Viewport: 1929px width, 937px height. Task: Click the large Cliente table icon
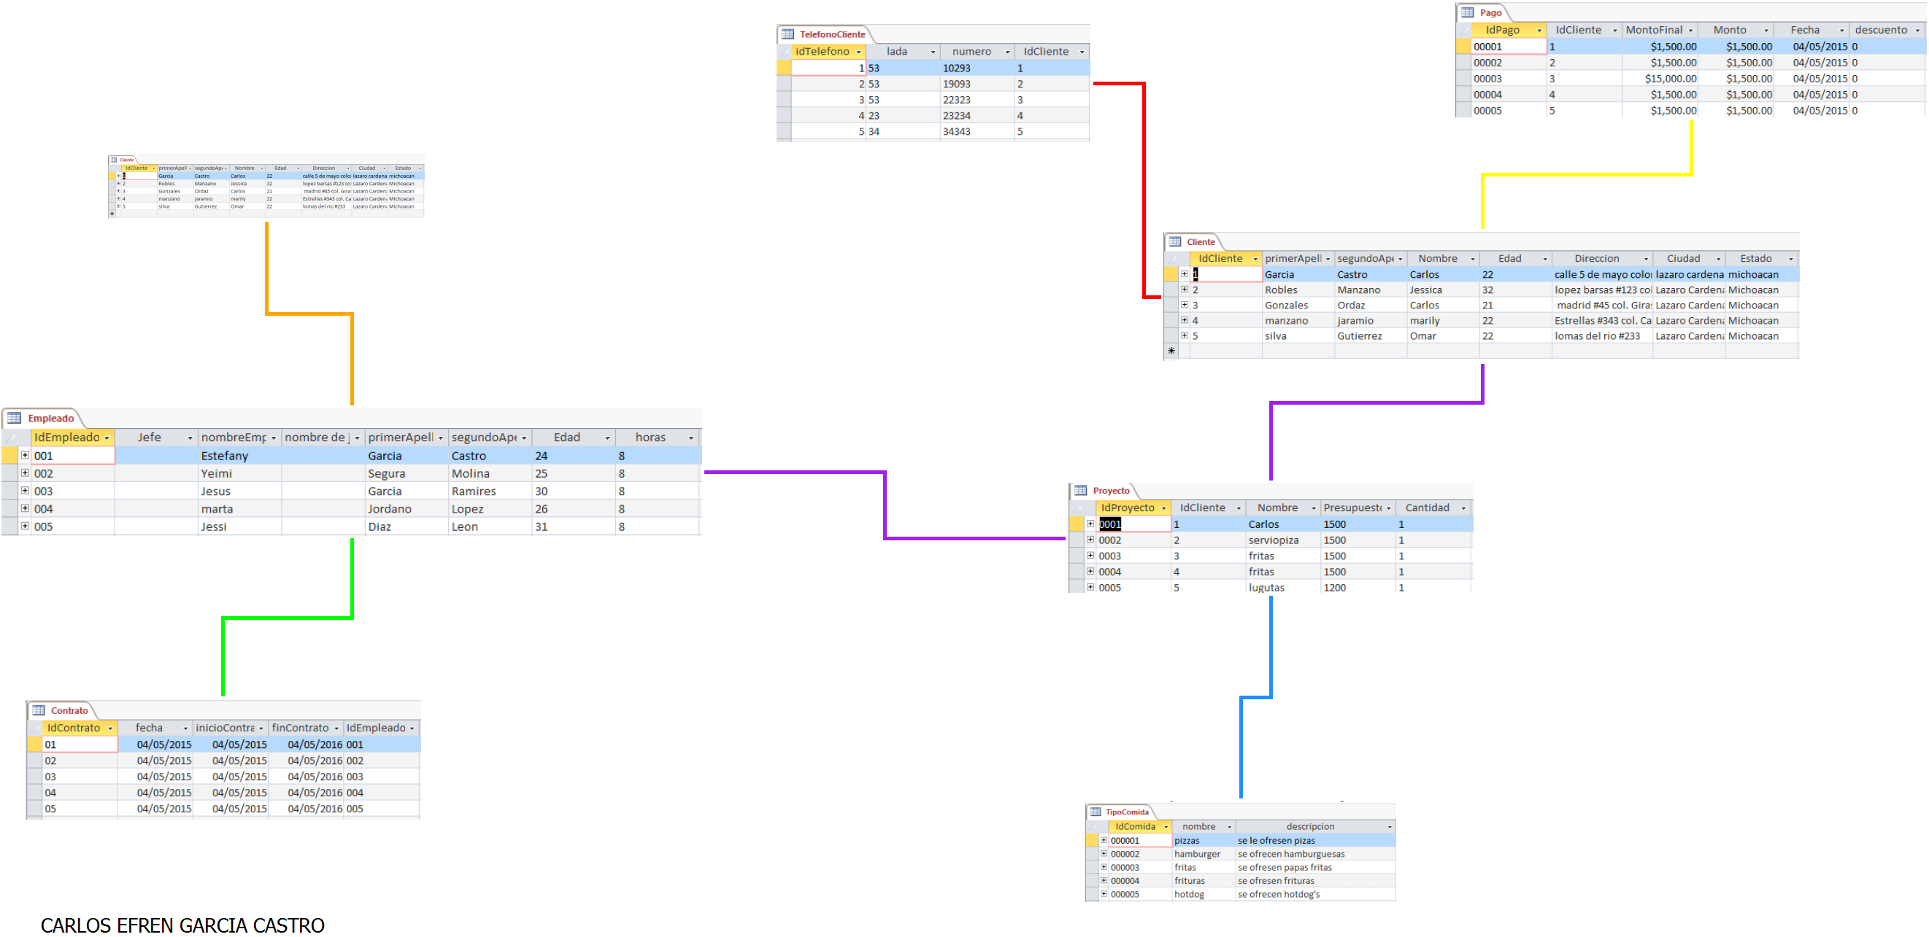1175,242
